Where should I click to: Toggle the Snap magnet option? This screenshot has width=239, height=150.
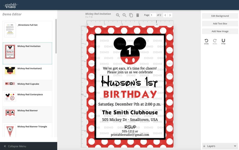pos(223,41)
